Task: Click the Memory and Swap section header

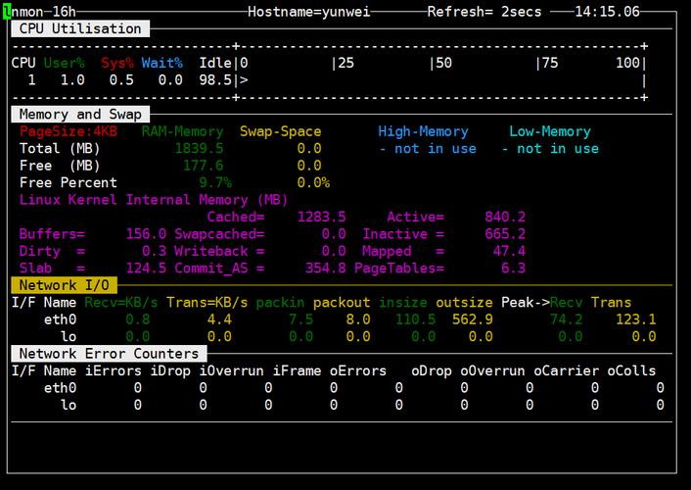Action: [x=80, y=115]
